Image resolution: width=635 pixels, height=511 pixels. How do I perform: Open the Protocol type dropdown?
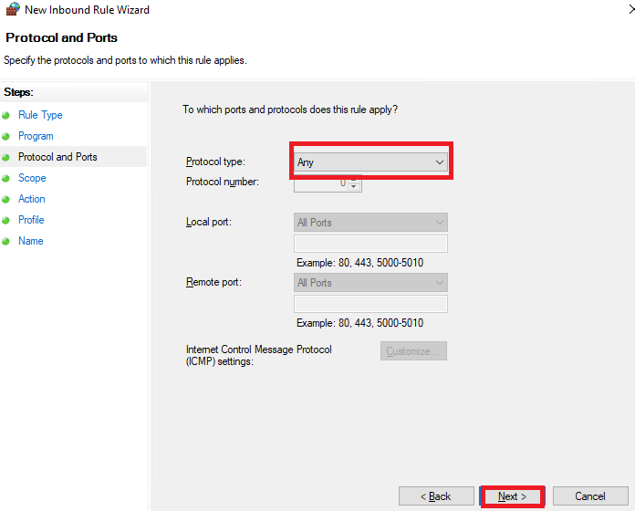point(370,162)
